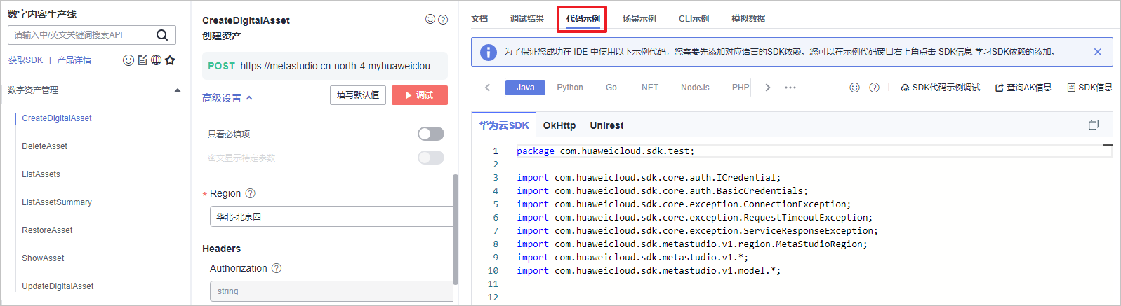Select the OkHttp code tab
1121x306 pixels.
pos(559,125)
